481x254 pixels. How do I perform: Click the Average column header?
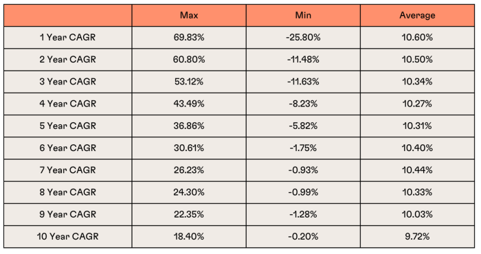click(417, 15)
